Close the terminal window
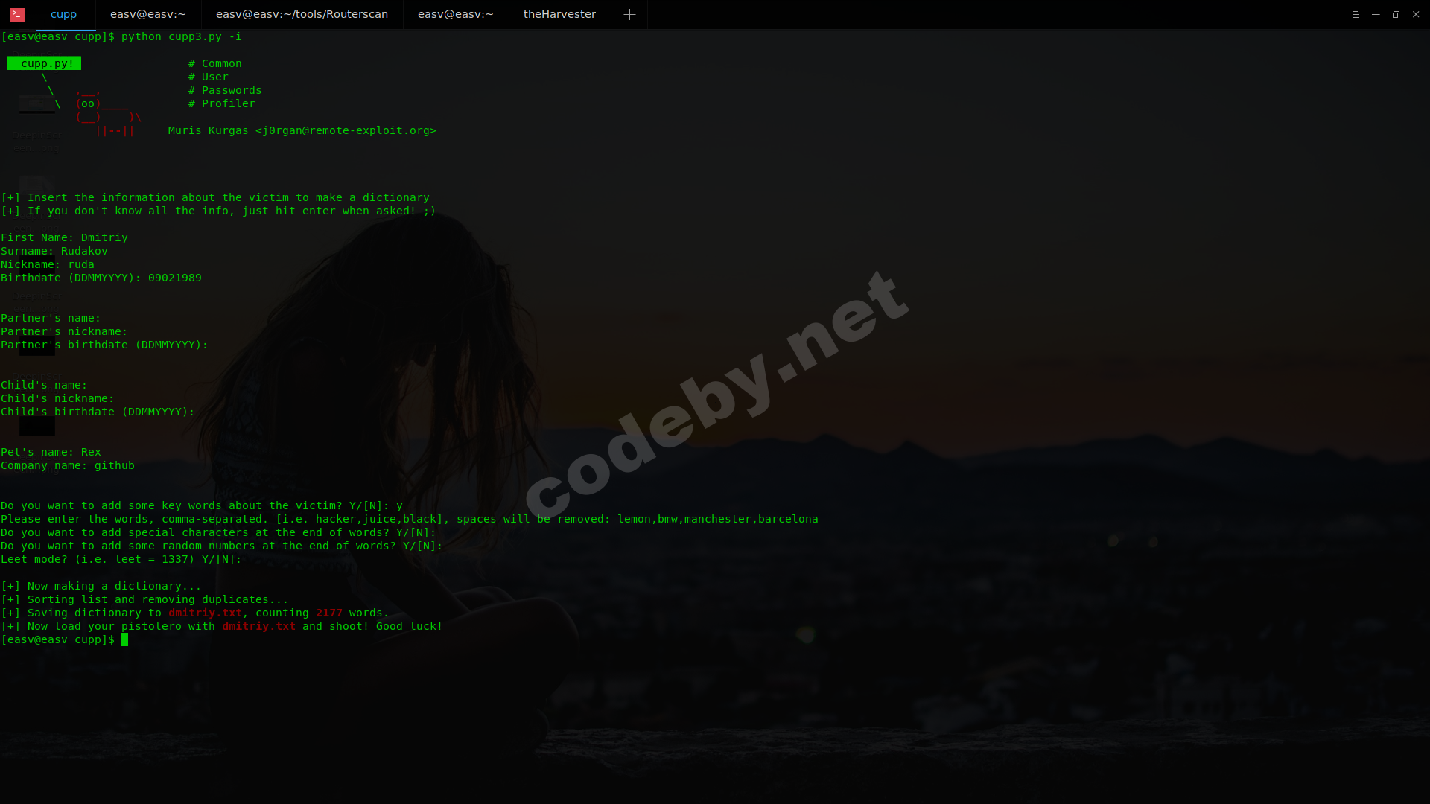This screenshot has height=804, width=1430. click(x=1416, y=14)
